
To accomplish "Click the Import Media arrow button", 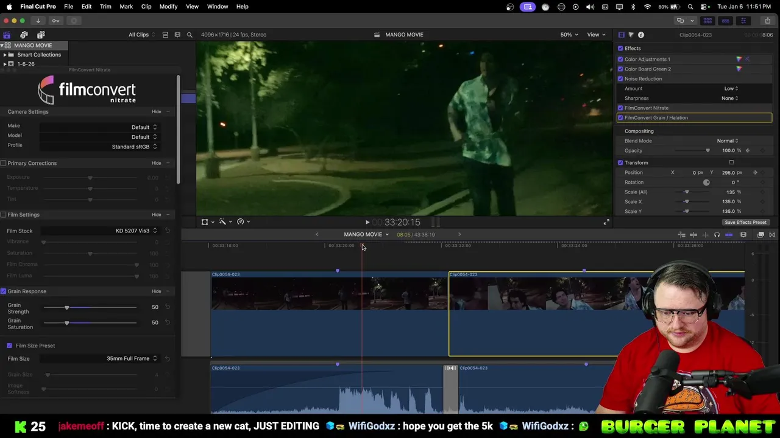I will click(x=38, y=21).
